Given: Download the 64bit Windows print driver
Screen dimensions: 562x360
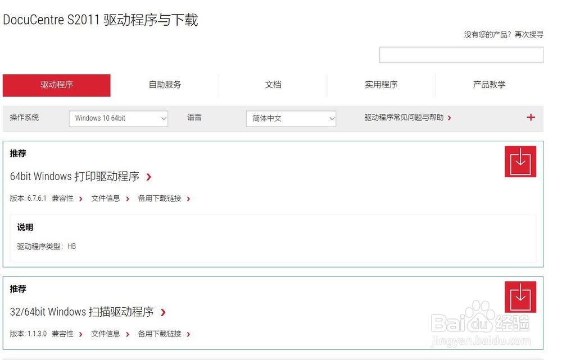Looking at the screenshot, I should [520, 161].
